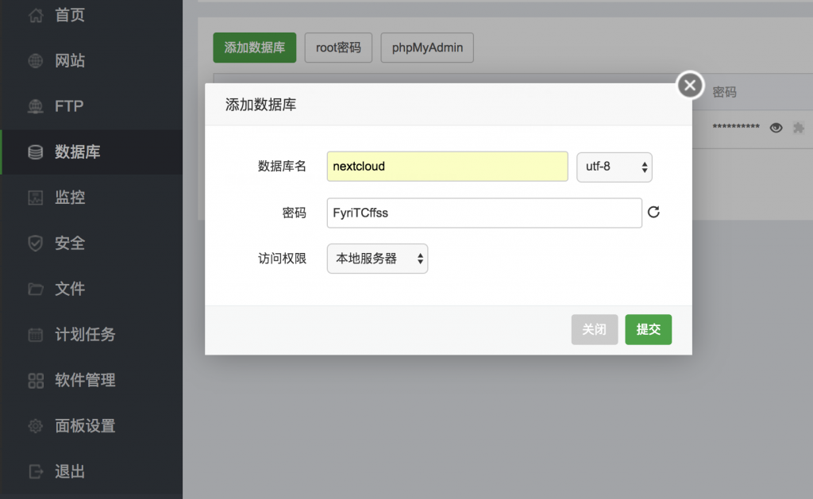Click the globe icon beside 网站
Image resolution: width=813 pixels, height=499 pixels.
[35, 60]
